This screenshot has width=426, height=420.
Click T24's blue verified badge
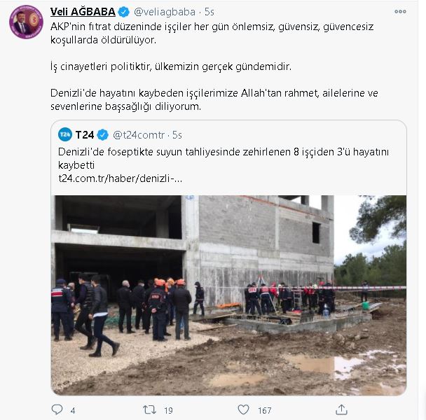point(103,134)
